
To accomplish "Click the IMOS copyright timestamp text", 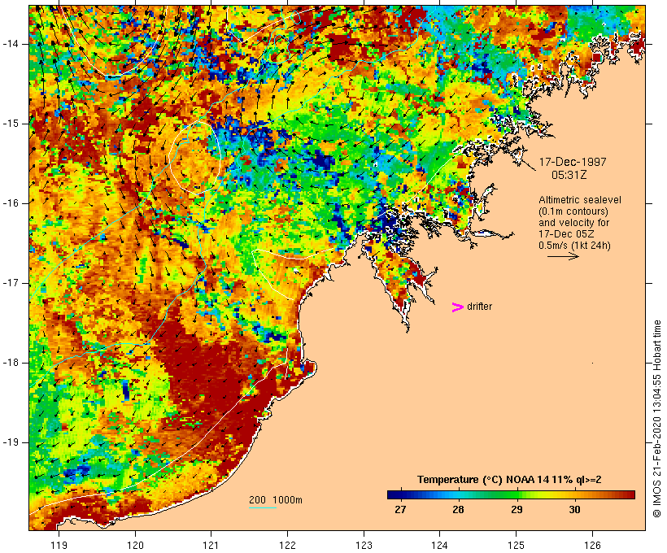I will (657, 419).
